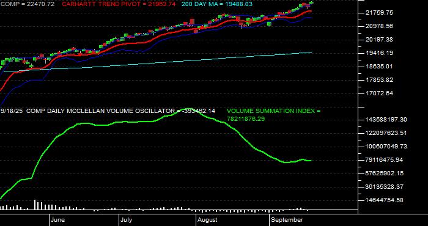Click oscillator axis value 36135328.37
The width and height of the screenshot is (428, 226).
pos(384,187)
